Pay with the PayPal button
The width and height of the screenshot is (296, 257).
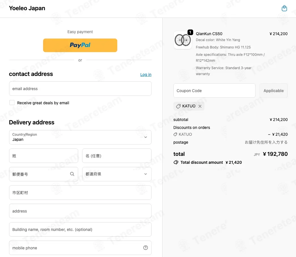coord(80,45)
